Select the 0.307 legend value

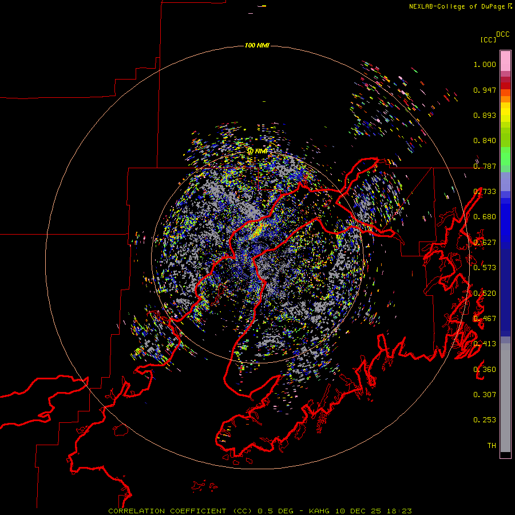pos(485,395)
